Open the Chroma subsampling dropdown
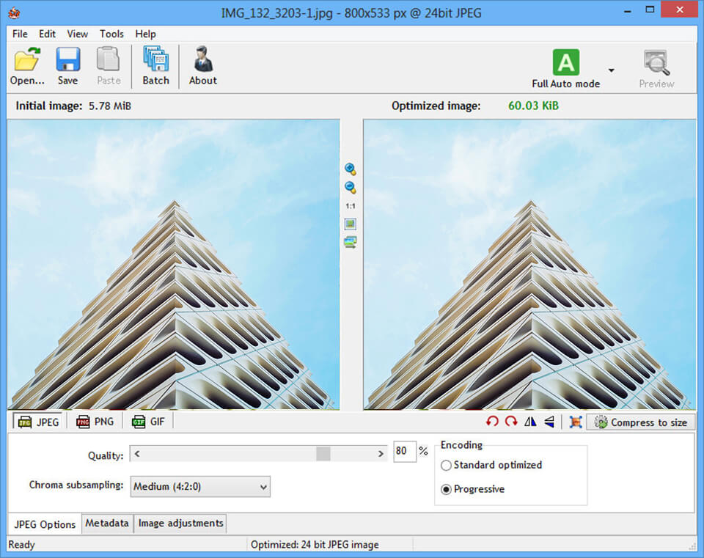 click(x=202, y=486)
